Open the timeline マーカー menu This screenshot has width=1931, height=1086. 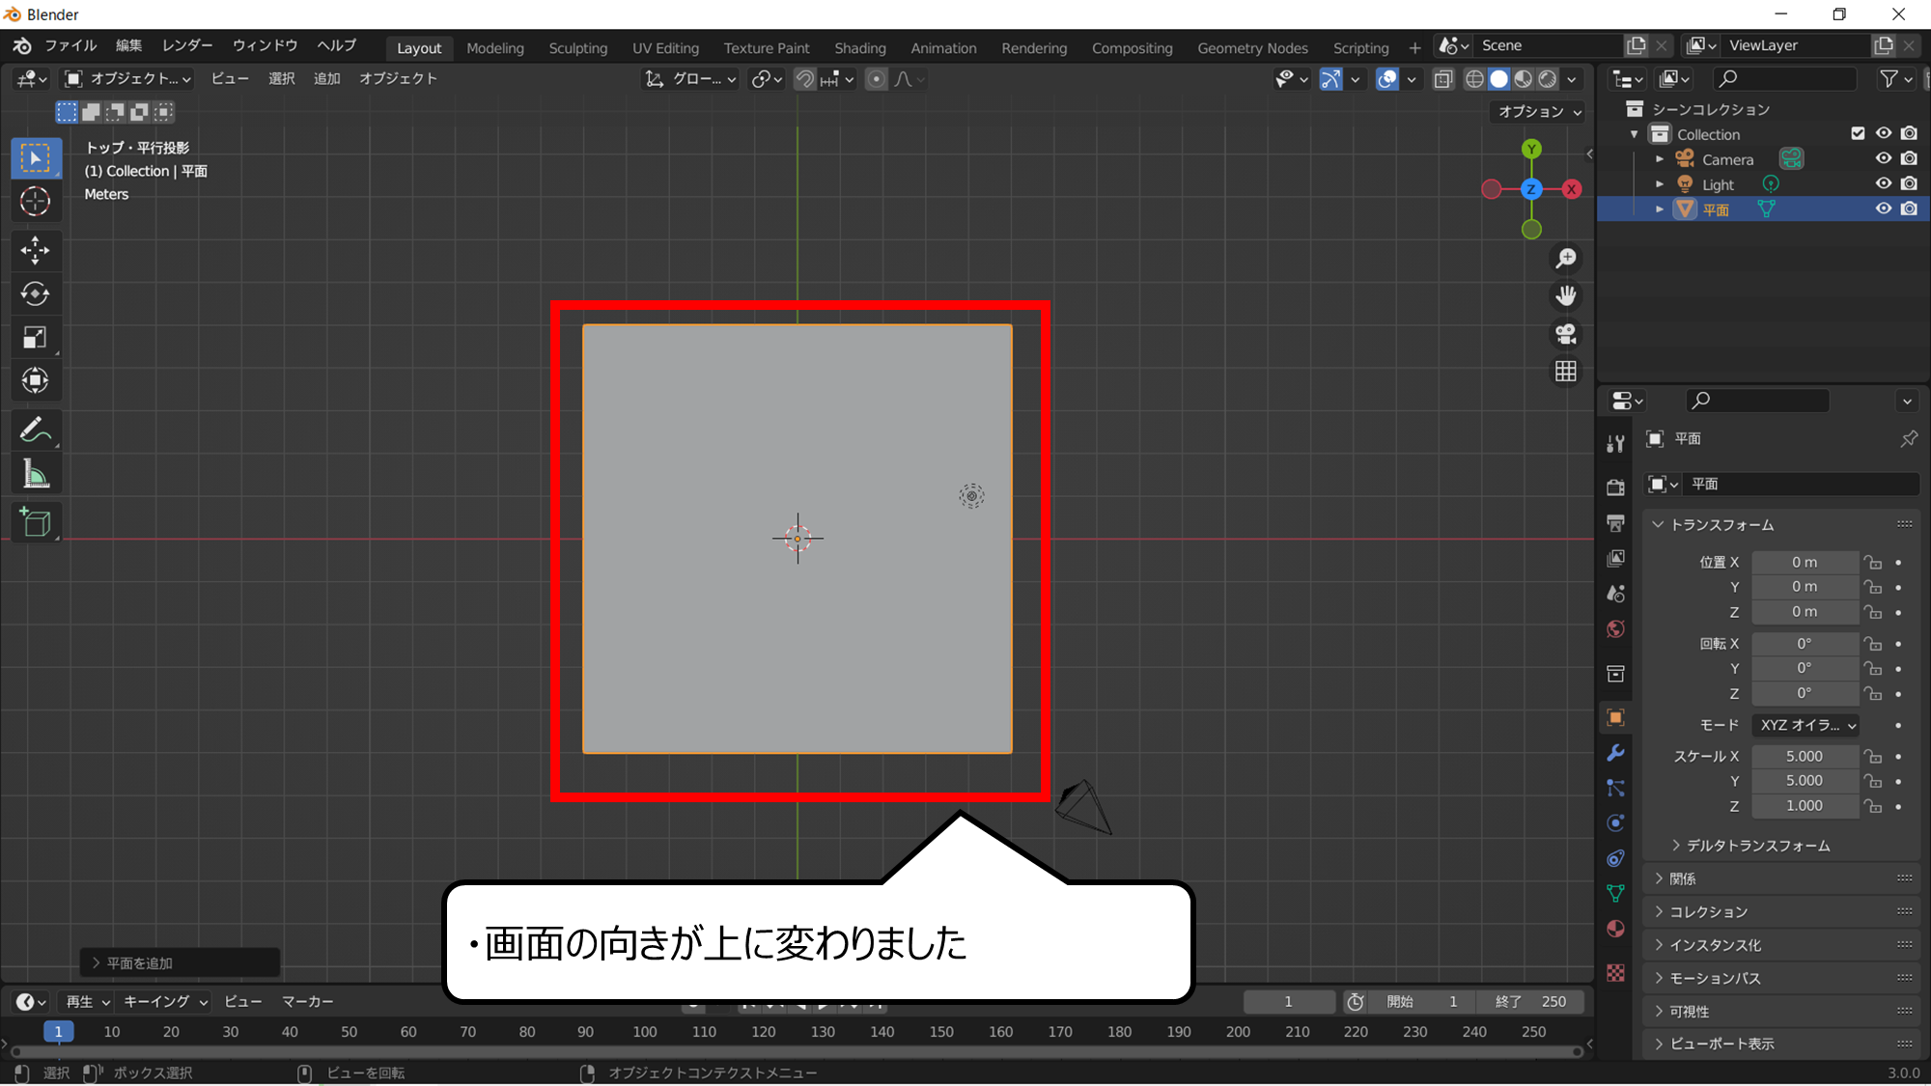(x=308, y=1002)
